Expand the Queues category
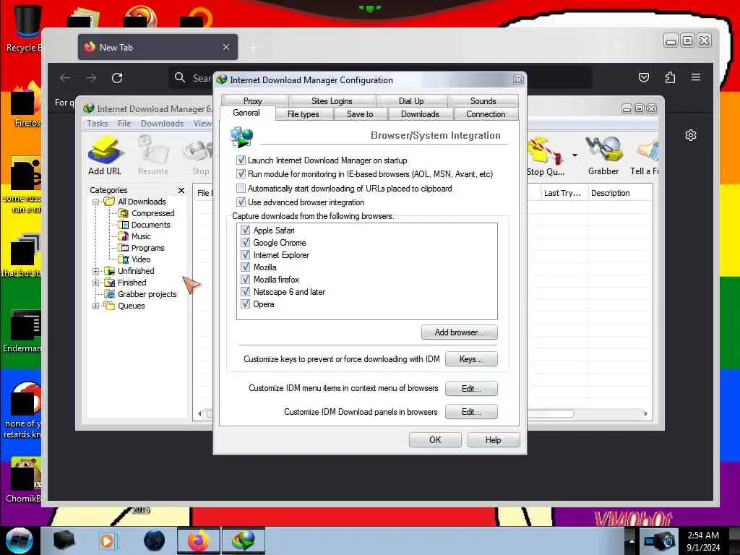The image size is (740, 555). pyautogui.click(x=96, y=306)
